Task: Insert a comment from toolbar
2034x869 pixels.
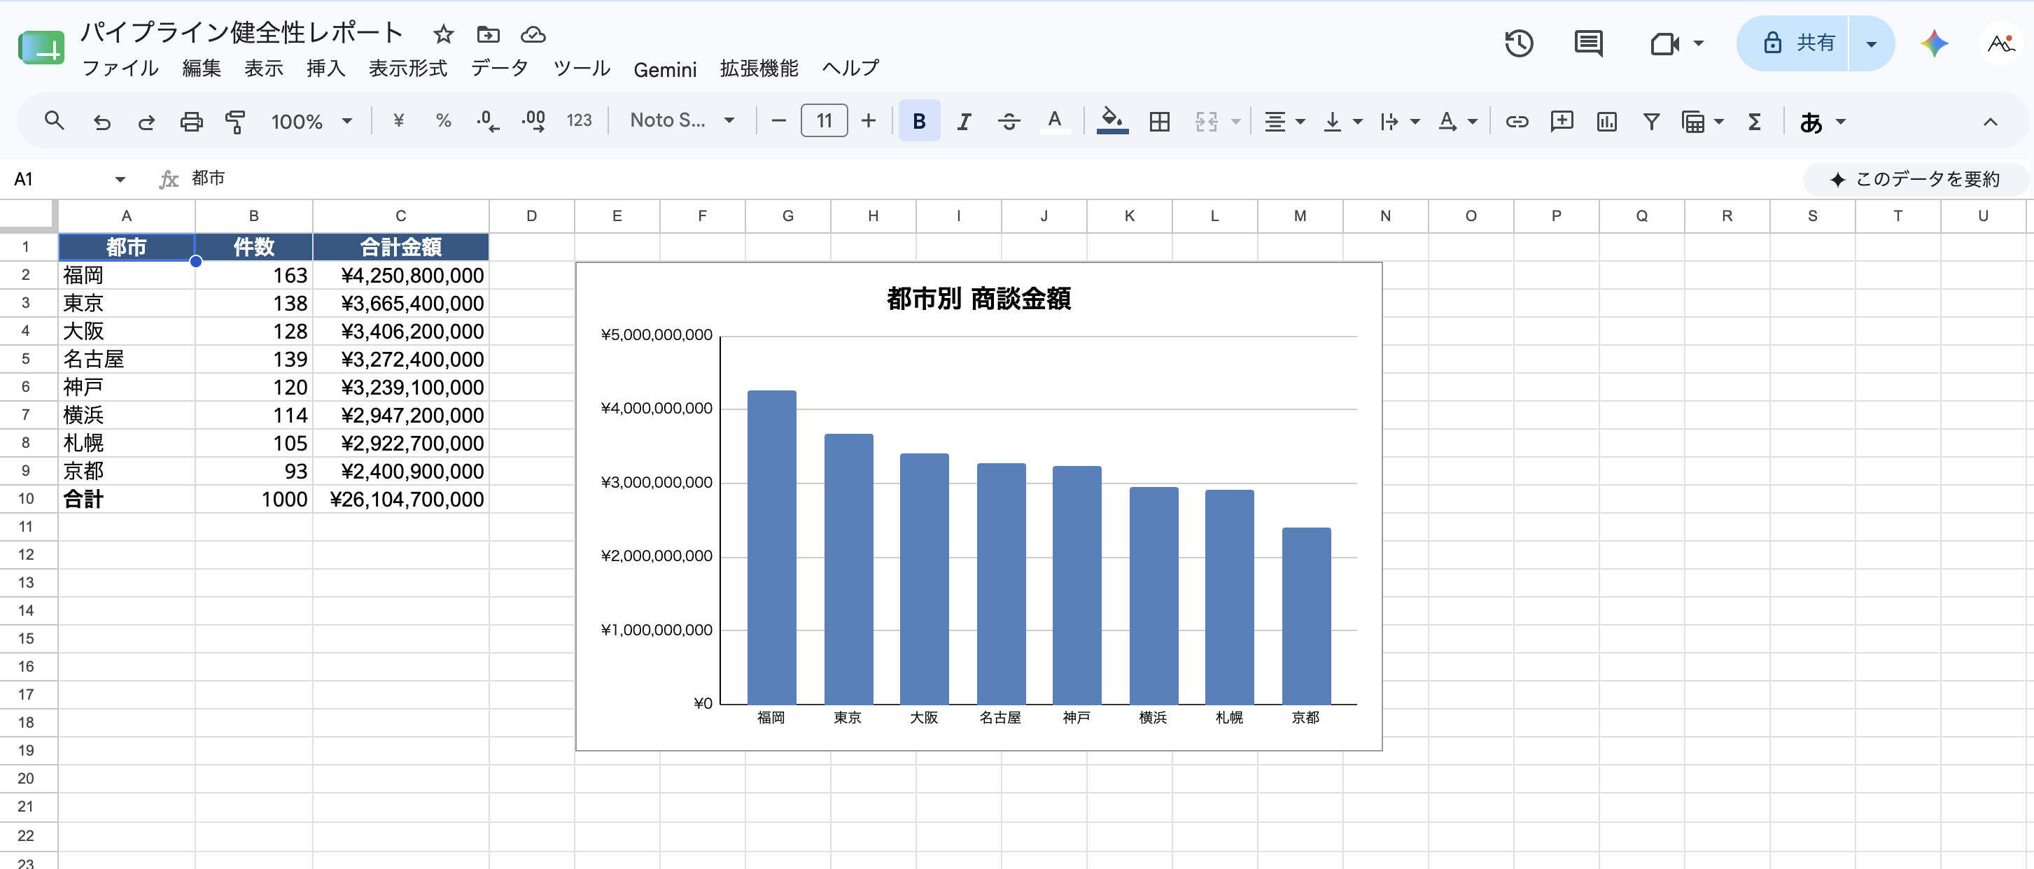Action: (x=1562, y=121)
